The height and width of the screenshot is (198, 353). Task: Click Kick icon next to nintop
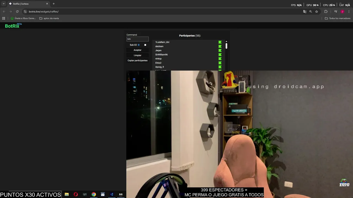pyautogui.click(x=220, y=59)
